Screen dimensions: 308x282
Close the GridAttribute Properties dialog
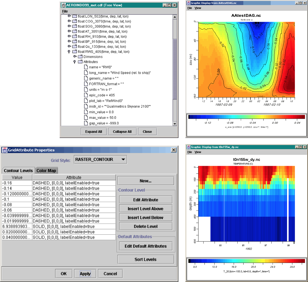tap(174, 150)
